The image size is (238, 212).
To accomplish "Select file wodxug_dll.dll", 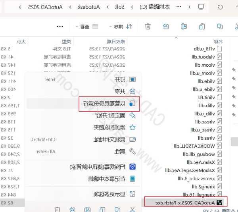I will point(199,154).
